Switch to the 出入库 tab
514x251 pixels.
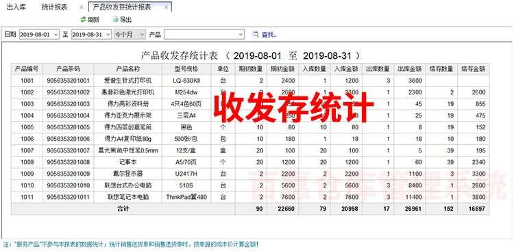tap(16, 8)
